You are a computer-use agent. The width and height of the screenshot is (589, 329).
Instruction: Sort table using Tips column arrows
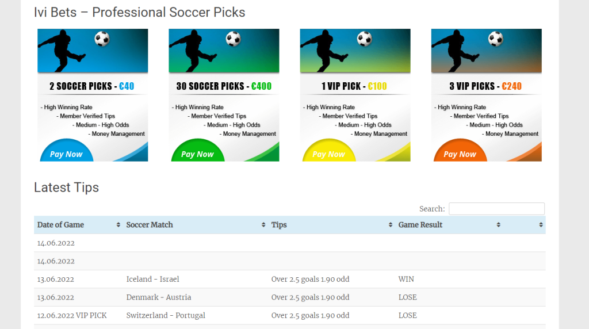[391, 224]
